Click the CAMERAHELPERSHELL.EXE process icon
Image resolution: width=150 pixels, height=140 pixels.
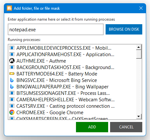tap(12, 99)
